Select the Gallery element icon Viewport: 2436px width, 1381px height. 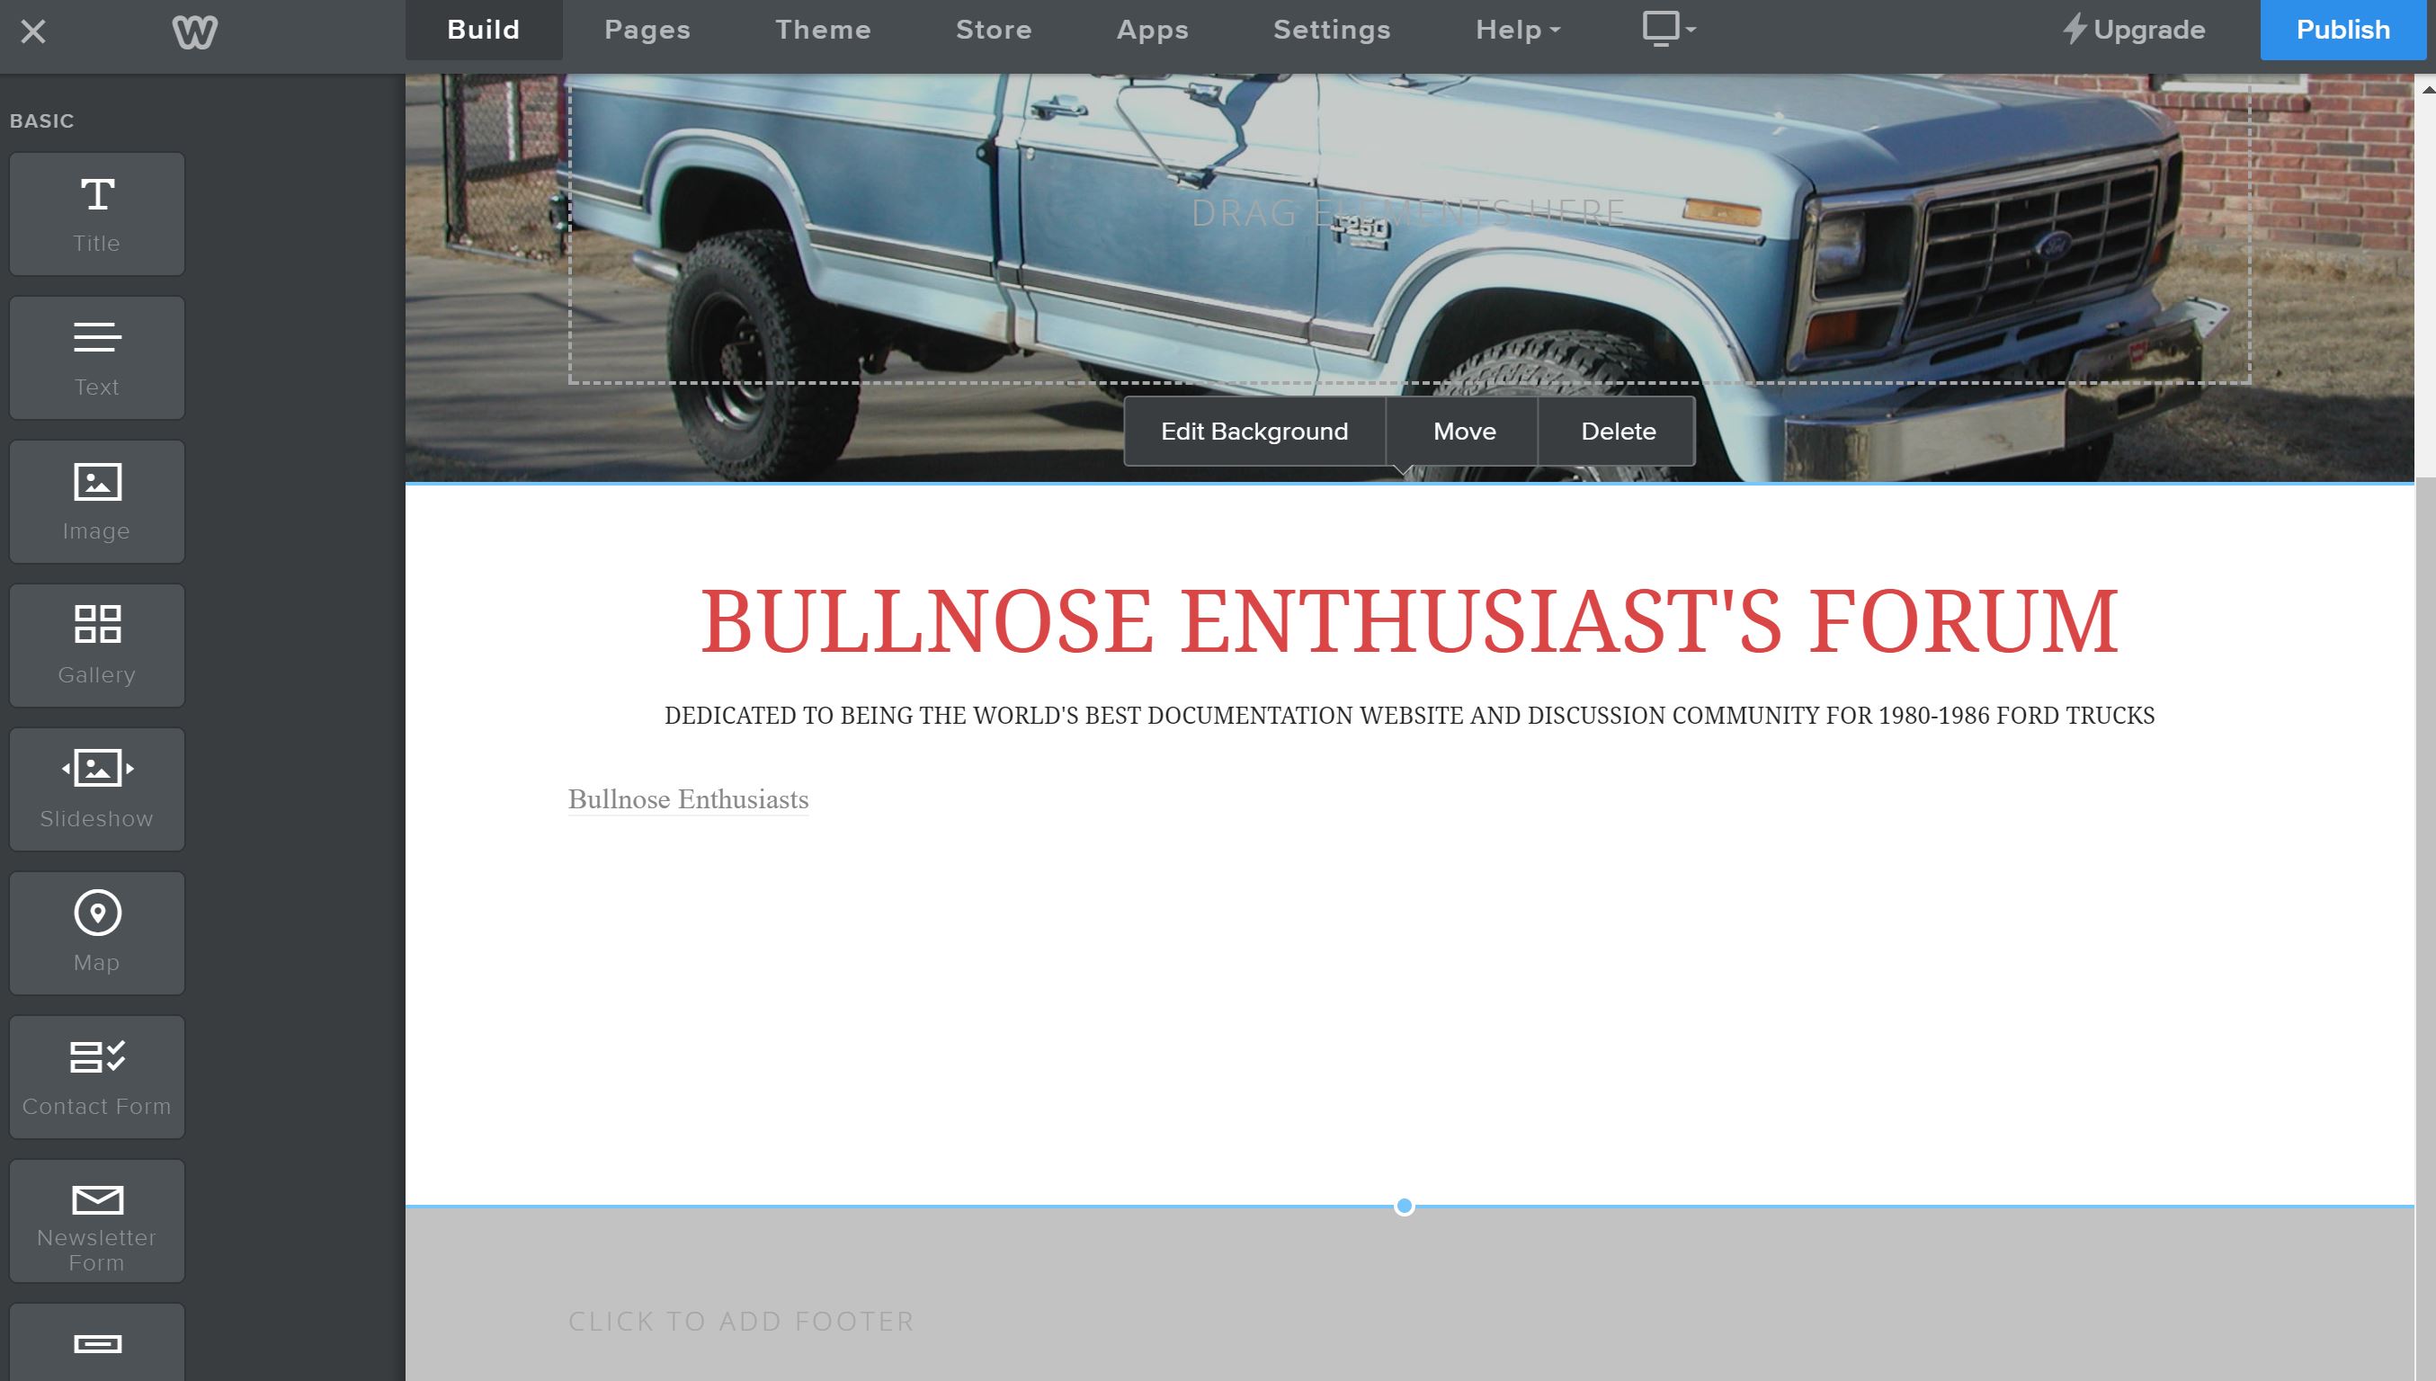(97, 646)
